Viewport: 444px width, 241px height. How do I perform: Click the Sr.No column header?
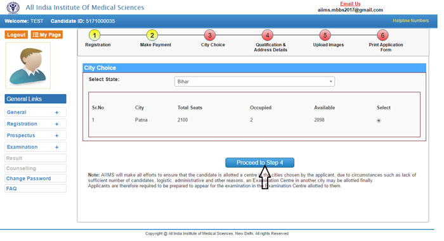[98, 108]
